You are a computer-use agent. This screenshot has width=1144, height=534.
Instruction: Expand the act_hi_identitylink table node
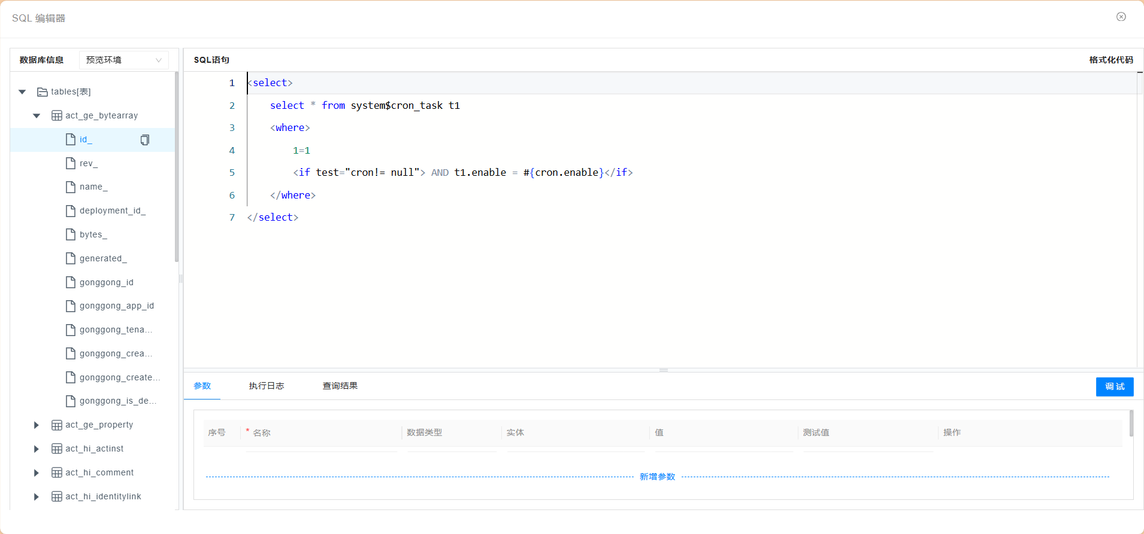coord(37,496)
